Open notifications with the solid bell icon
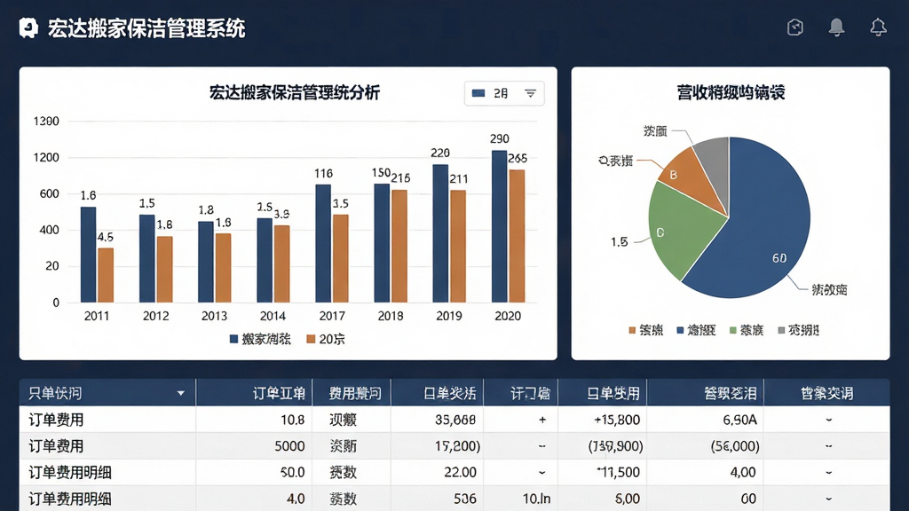Image resolution: width=909 pixels, height=511 pixels. coord(836,28)
